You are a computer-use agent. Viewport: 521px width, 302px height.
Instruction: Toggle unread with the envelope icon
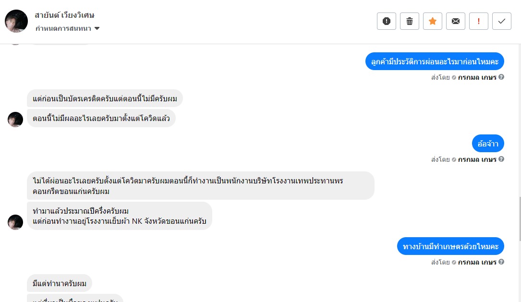click(x=456, y=21)
